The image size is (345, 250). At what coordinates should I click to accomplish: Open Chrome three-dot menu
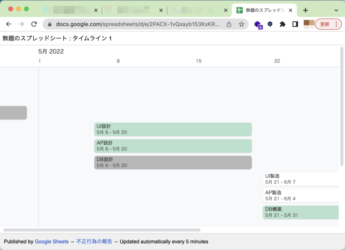(336, 24)
